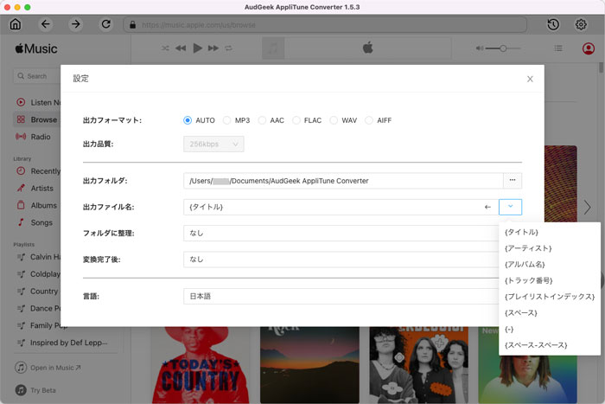Viewport: 605px width, 404px height.
Task: Choose {トラック番号} from the tag list
Action: click(550, 280)
